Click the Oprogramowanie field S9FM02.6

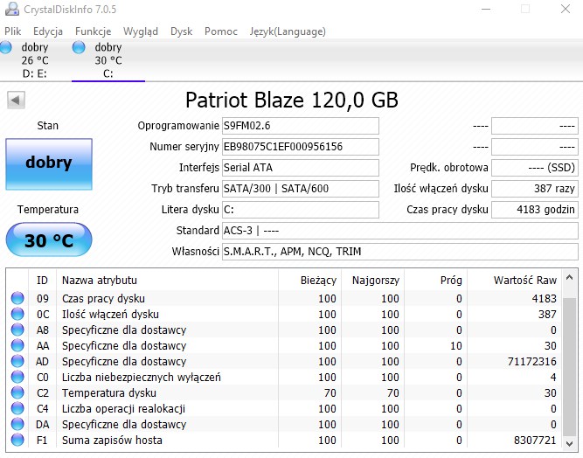tap(301, 126)
